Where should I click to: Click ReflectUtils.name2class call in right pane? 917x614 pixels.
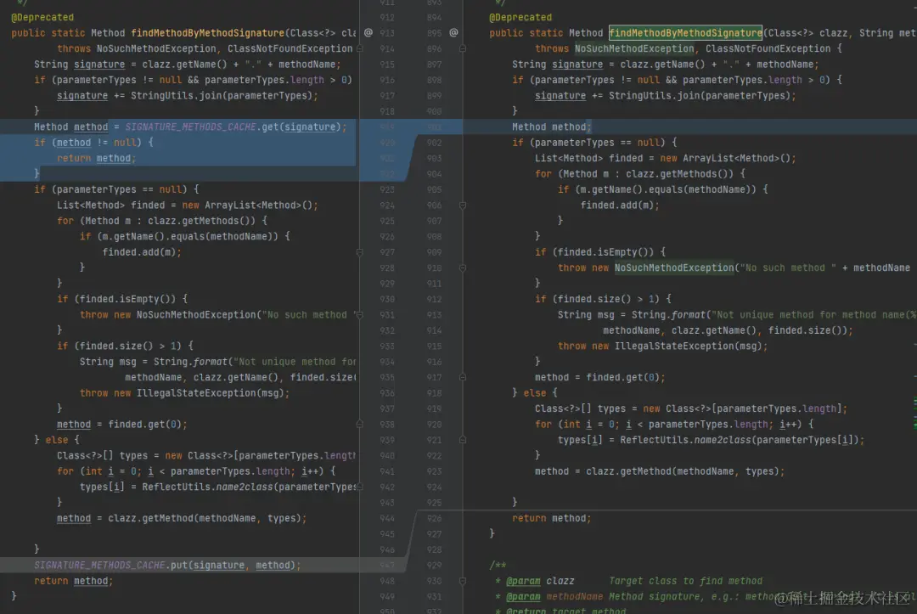[x=741, y=440]
